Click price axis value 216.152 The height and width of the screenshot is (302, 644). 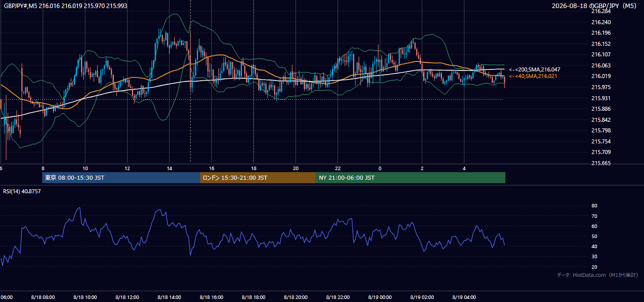(601, 44)
